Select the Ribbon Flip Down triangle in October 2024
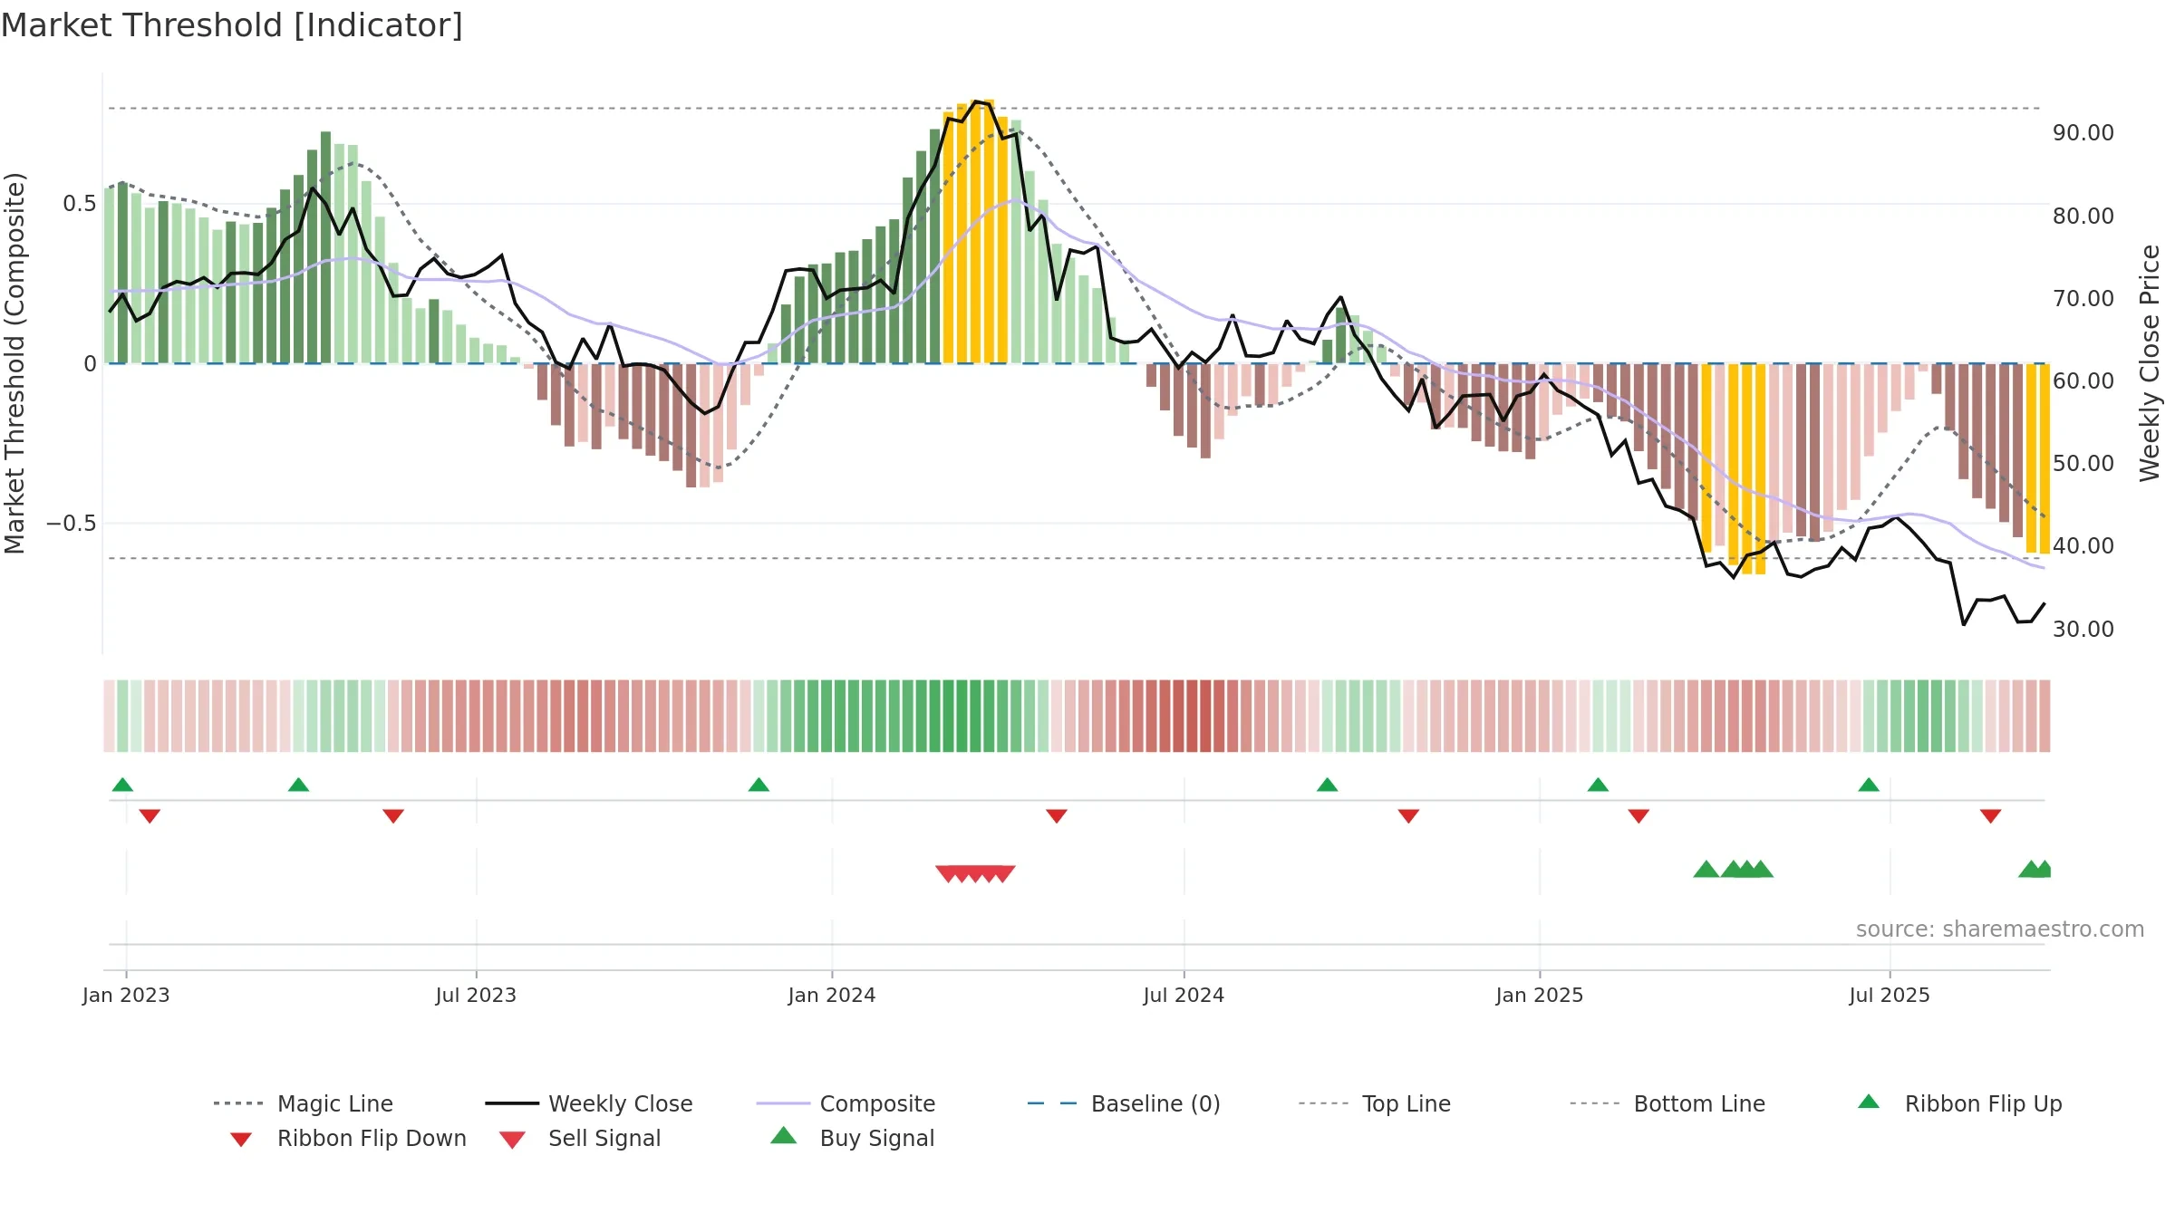The width and height of the screenshot is (2175, 1223). pos(1408,816)
